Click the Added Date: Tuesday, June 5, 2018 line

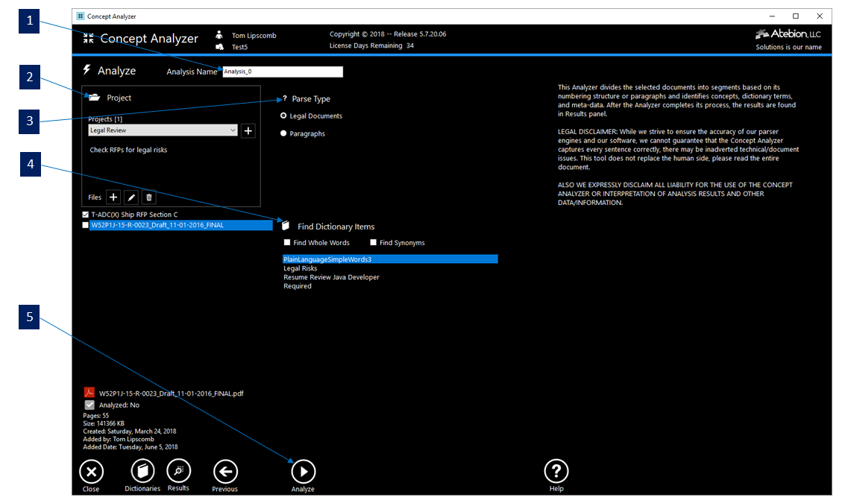(131, 446)
